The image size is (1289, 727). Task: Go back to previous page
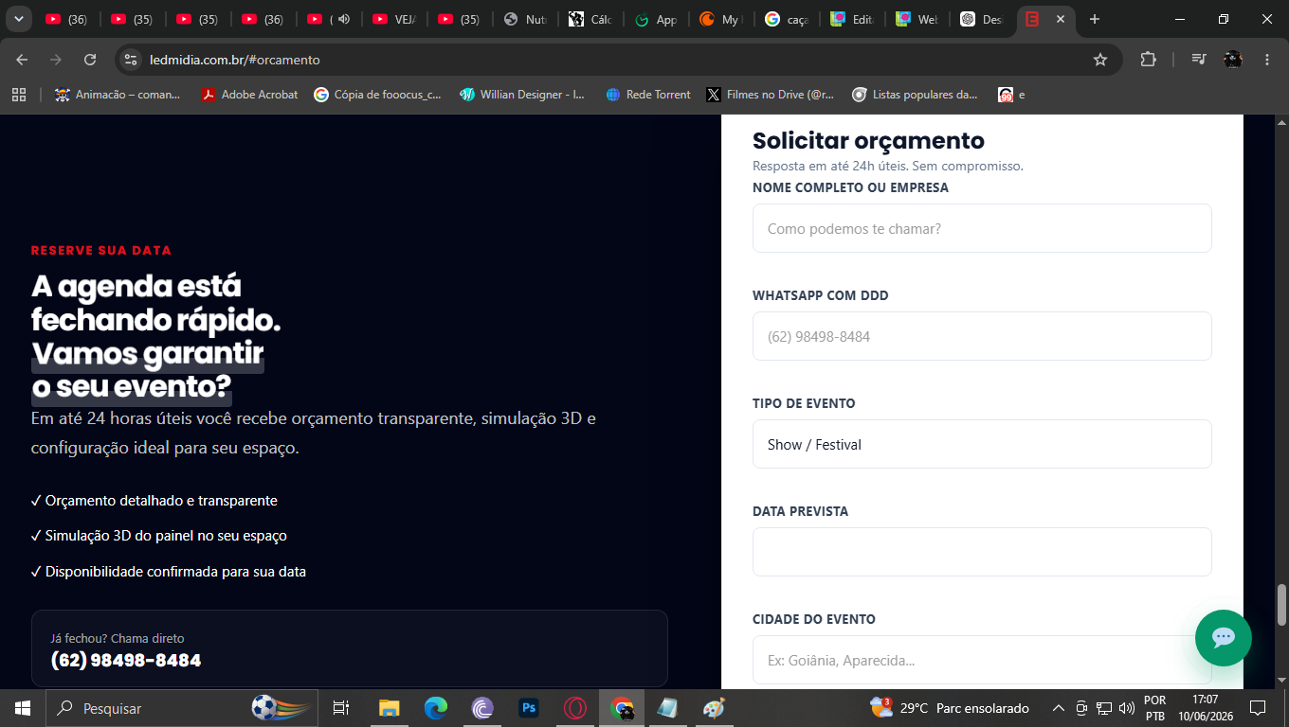pyautogui.click(x=22, y=60)
